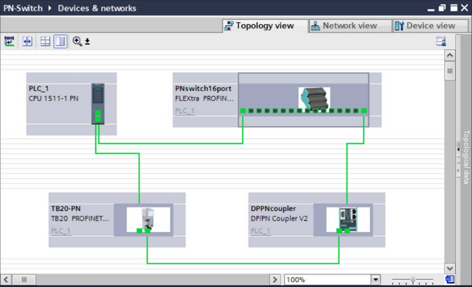Click the left green port on DPPNcoupler

339,231
